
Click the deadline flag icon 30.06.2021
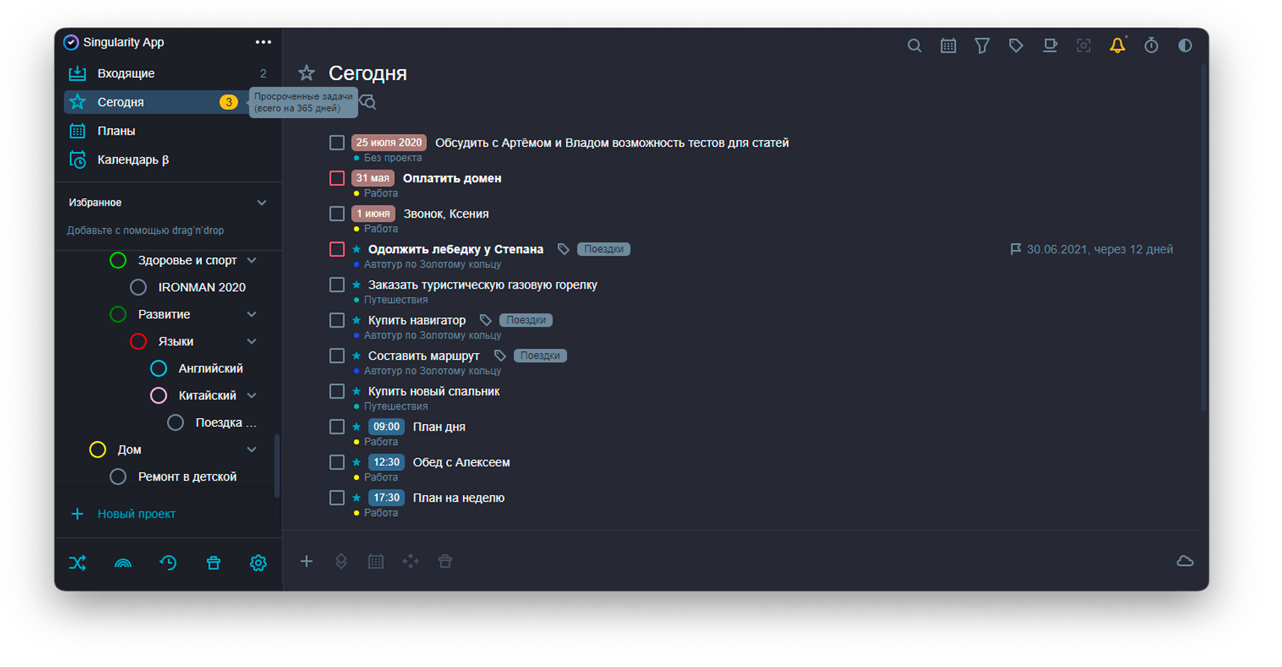point(1016,249)
